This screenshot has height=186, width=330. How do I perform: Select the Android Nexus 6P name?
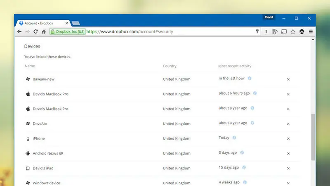48,153
